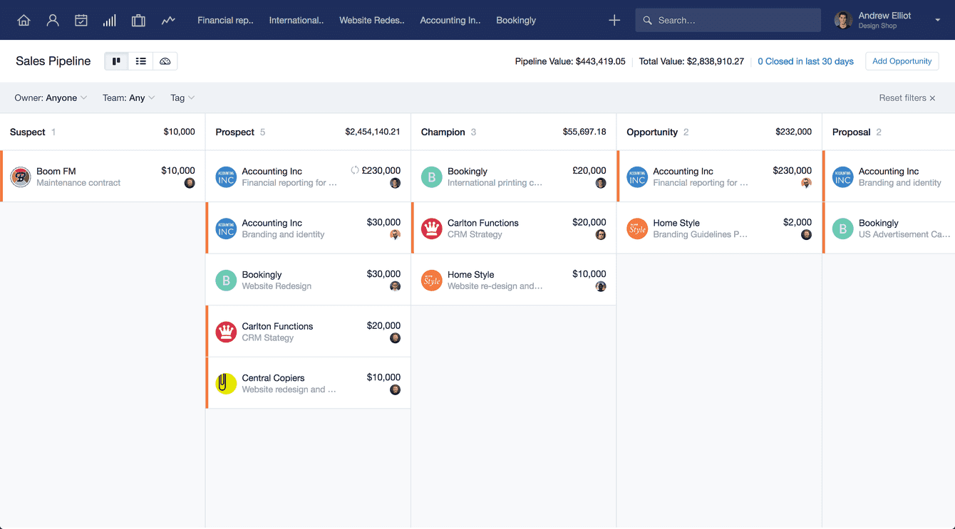Focus the Search input field

728,20
